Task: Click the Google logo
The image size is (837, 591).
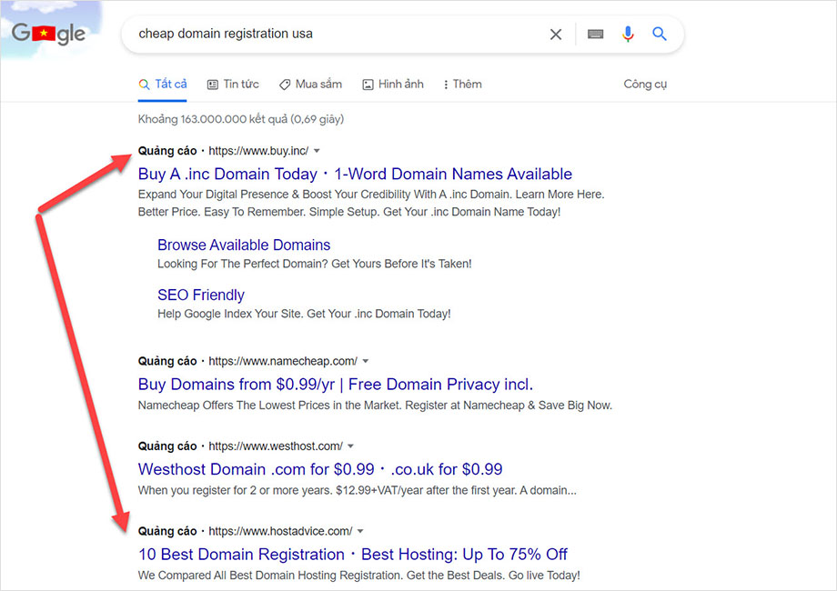Action: coord(47,33)
